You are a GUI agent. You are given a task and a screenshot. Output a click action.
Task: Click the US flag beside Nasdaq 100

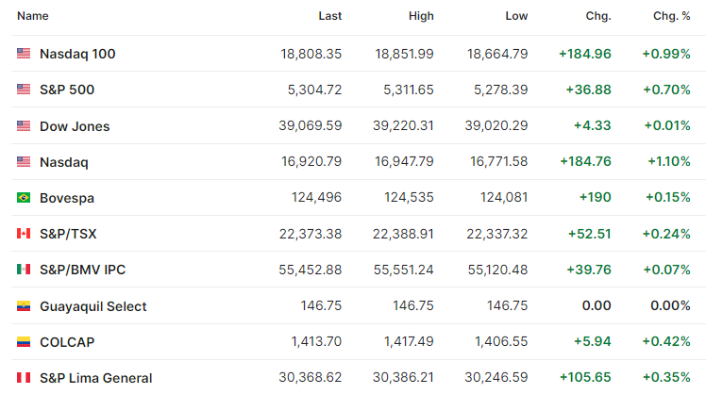24,54
